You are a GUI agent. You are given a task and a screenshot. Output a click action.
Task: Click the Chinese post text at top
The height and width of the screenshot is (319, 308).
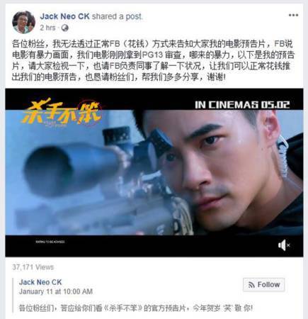(x=154, y=60)
